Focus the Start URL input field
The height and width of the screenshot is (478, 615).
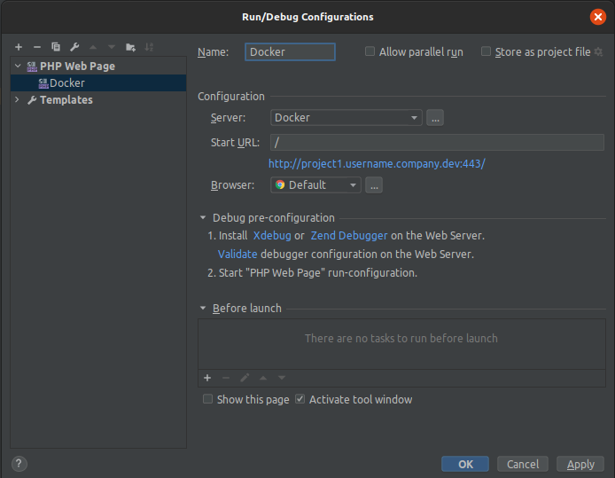[438, 142]
